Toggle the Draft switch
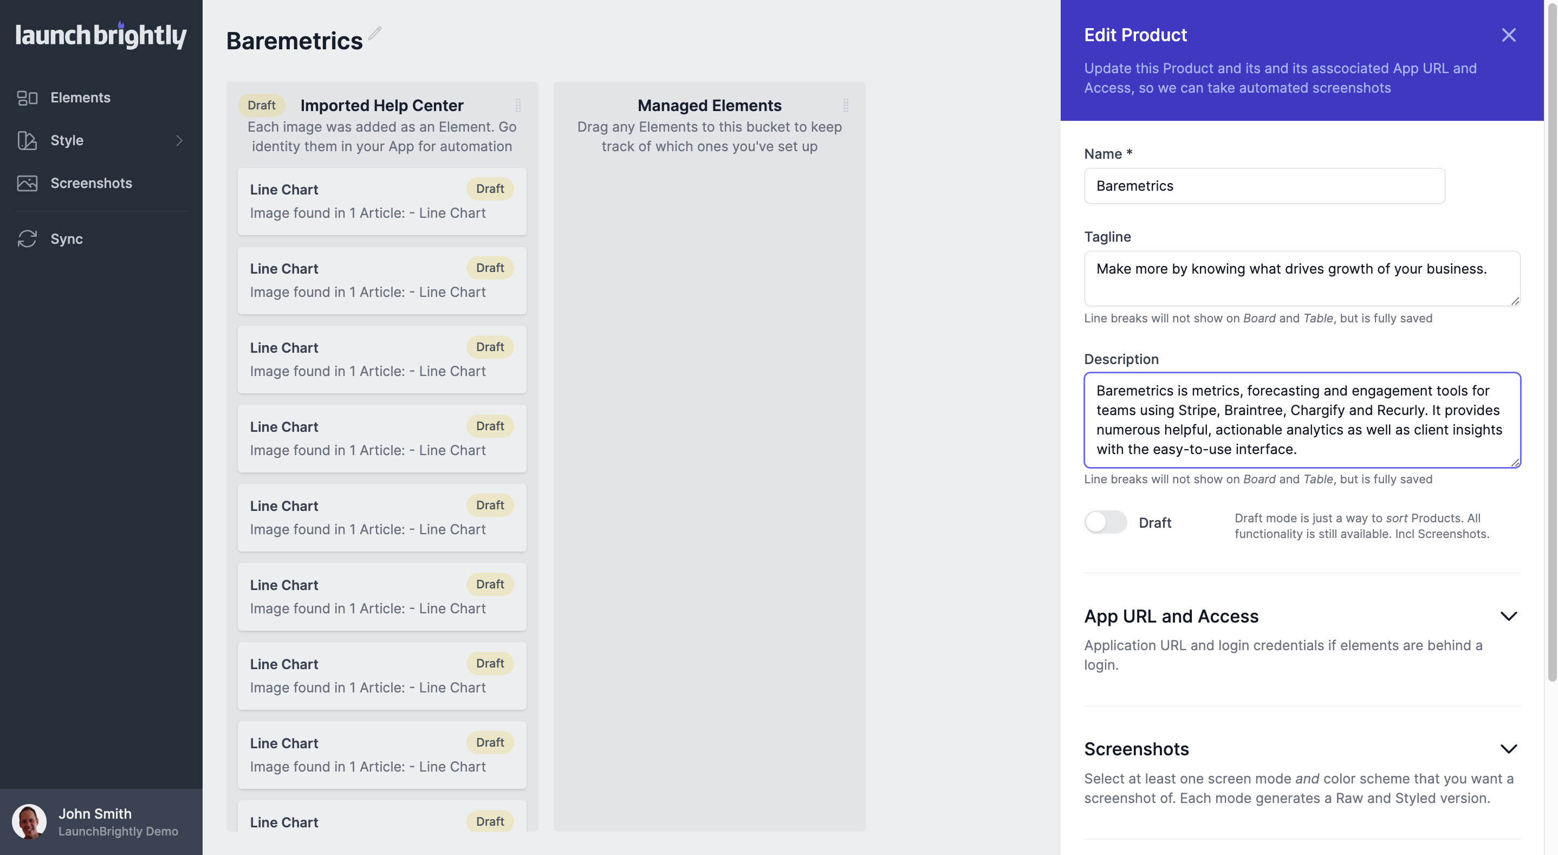 coord(1105,522)
